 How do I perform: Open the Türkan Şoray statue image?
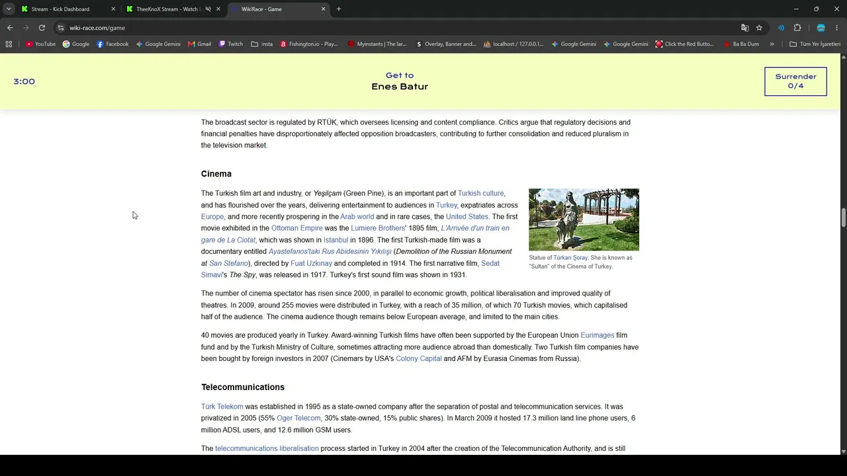click(584, 219)
